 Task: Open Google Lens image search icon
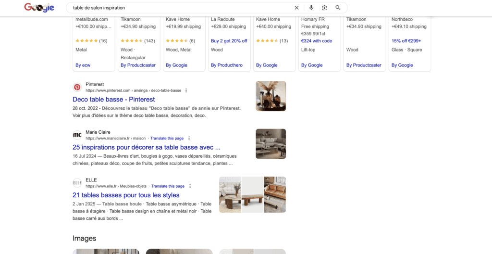click(324, 8)
